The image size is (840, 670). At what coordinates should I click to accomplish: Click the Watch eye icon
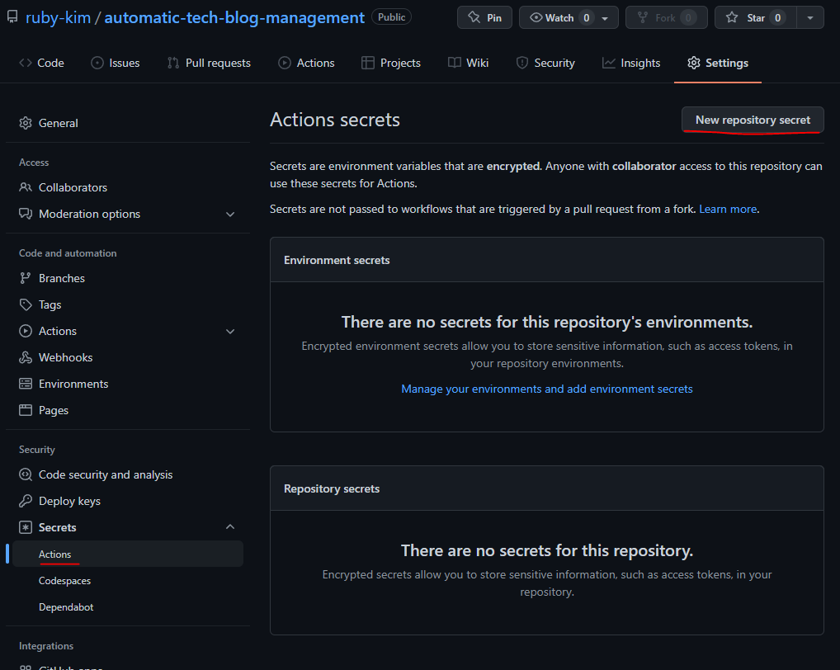pos(536,17)
